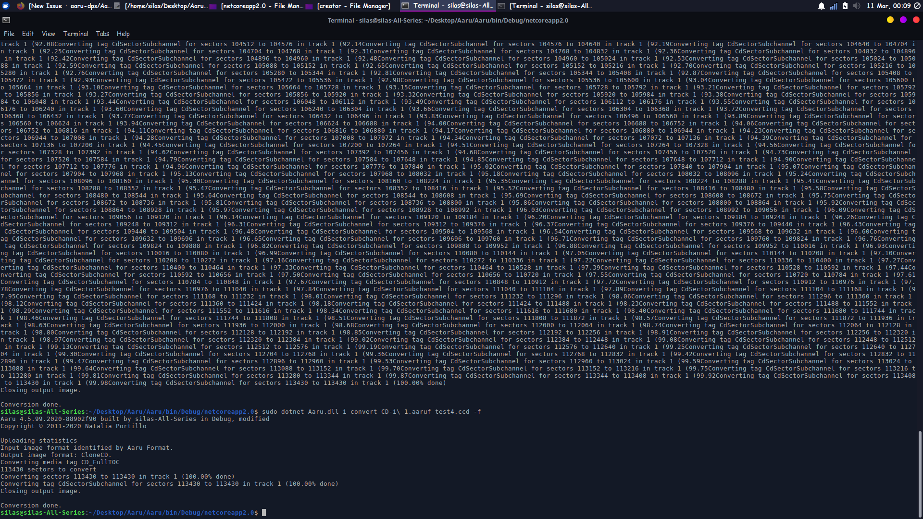This screenshot has width=923, height=519.
Task: Open the Terminal menu
Action: click(75, 34)
